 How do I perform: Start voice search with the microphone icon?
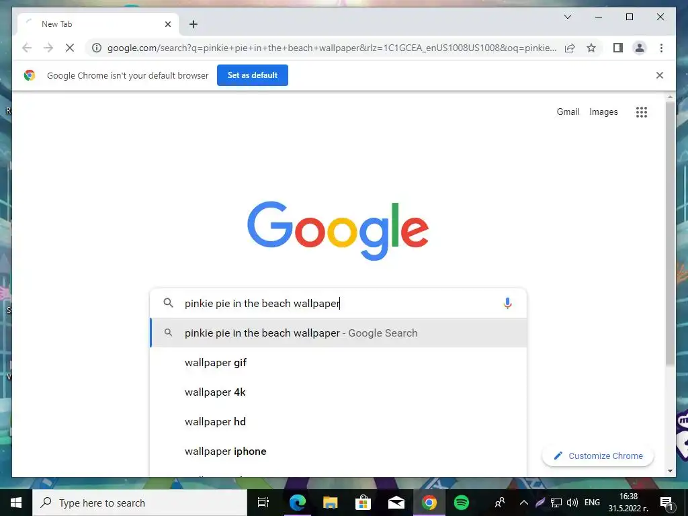coord(507,303)
